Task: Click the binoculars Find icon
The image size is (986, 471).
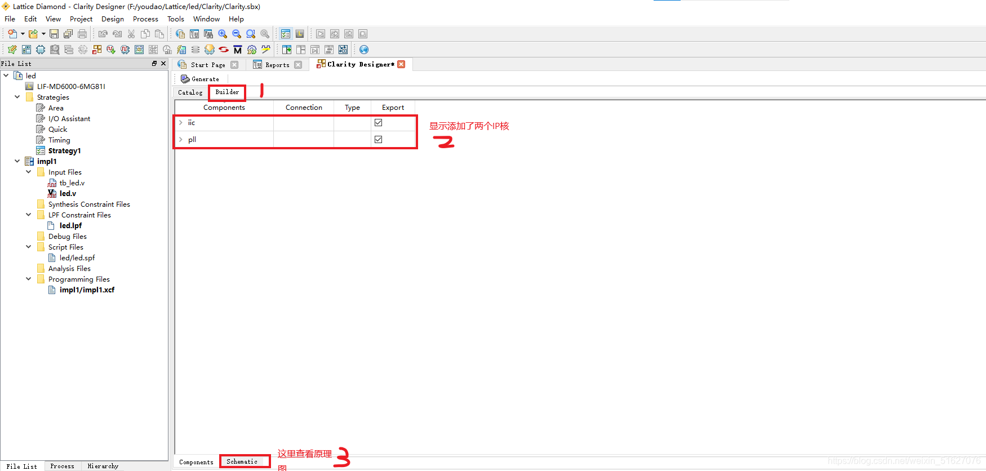Action: click(x=208, y=34)
